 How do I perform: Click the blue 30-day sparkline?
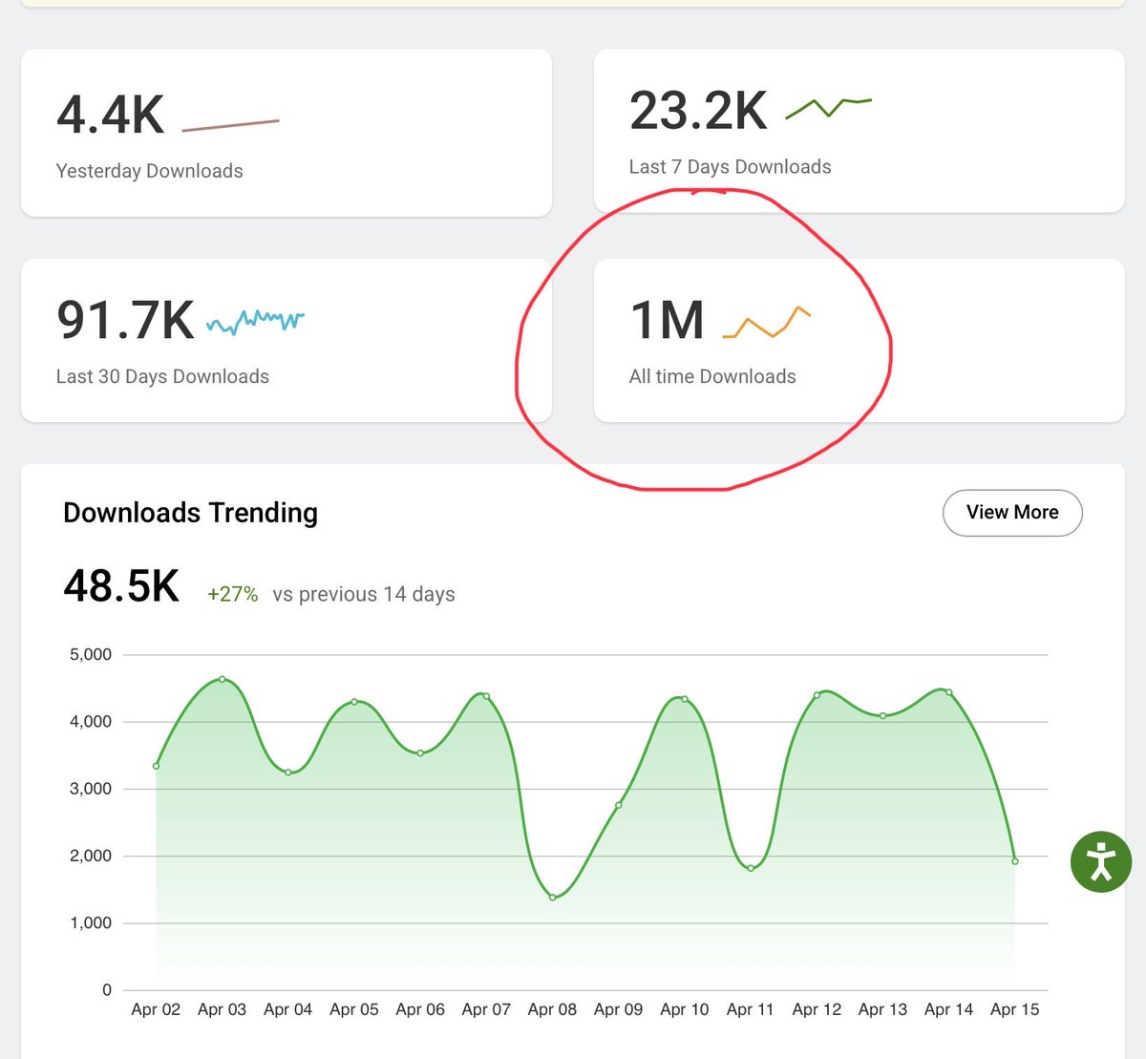click(256, 322)
